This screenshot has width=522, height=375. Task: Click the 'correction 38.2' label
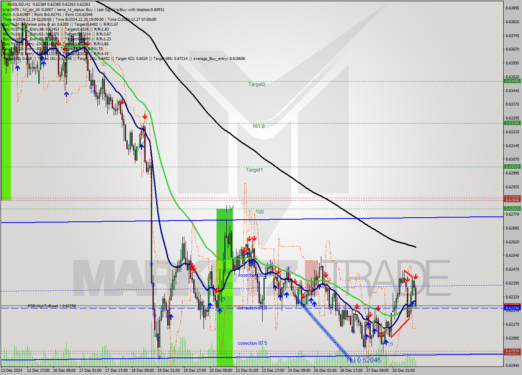click(x=252, y=275)
